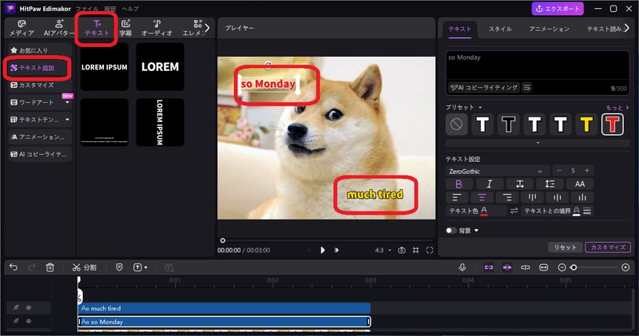Show the grid overlay in player

coord(415,250)
